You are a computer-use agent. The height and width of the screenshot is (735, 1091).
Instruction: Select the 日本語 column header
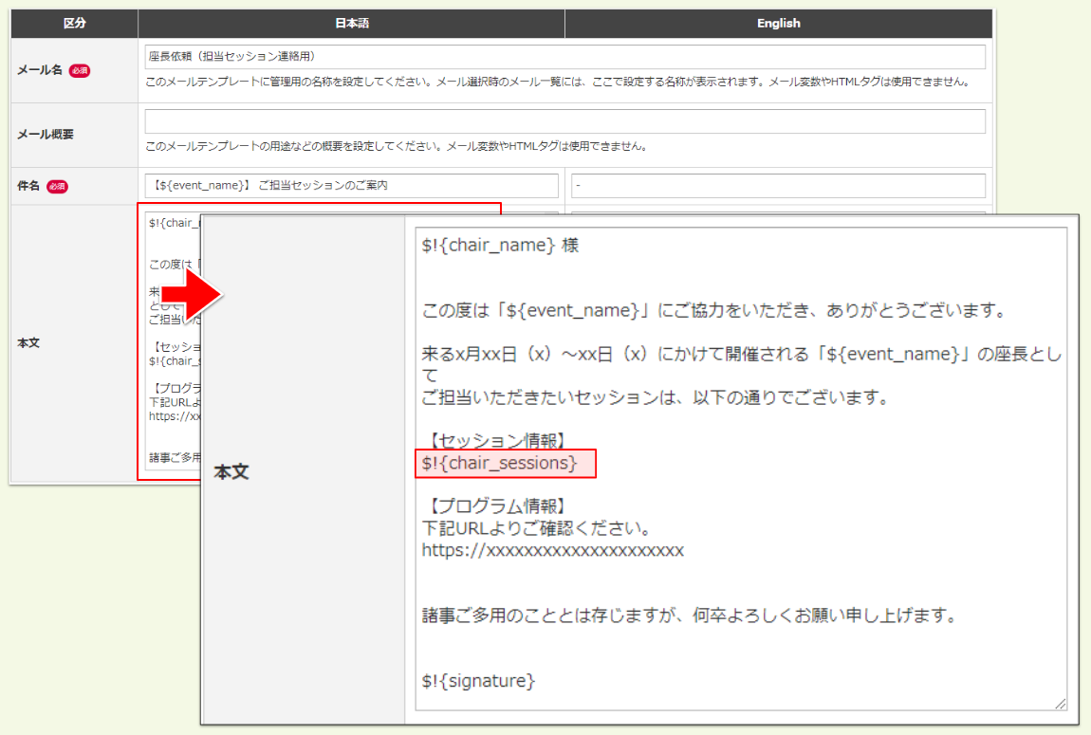351,24
